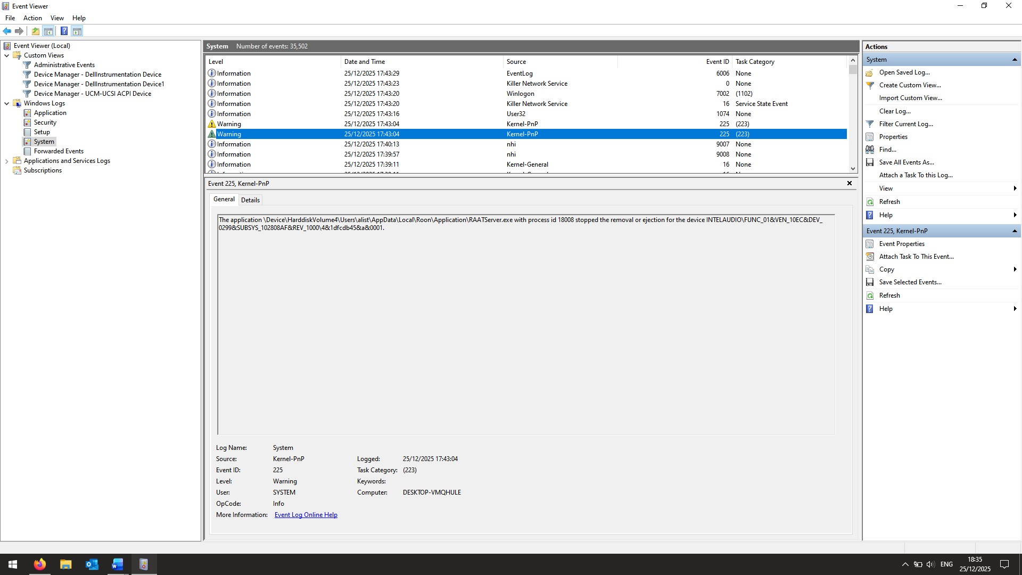Click the Forward arrow toolbar icon
This screenshot has width=1022, height=575.
pos(19,31)
